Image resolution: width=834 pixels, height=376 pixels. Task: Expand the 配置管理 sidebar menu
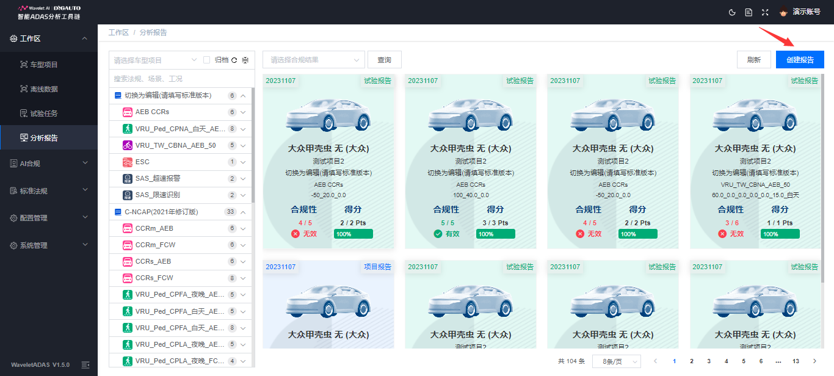[49, 218]
